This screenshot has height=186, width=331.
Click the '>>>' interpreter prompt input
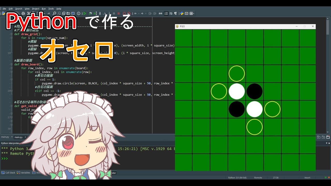click(x=5, y=158)
